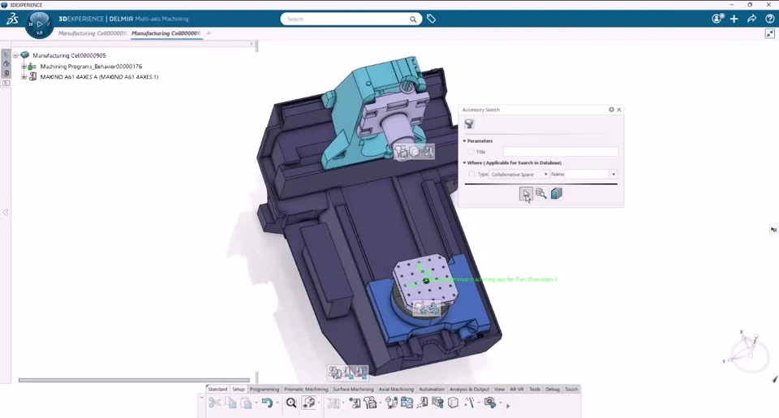This screenshot has height=418, width=779.
Task: Click the cube part icon in bottom toolbar
Action: pos(453,403)
